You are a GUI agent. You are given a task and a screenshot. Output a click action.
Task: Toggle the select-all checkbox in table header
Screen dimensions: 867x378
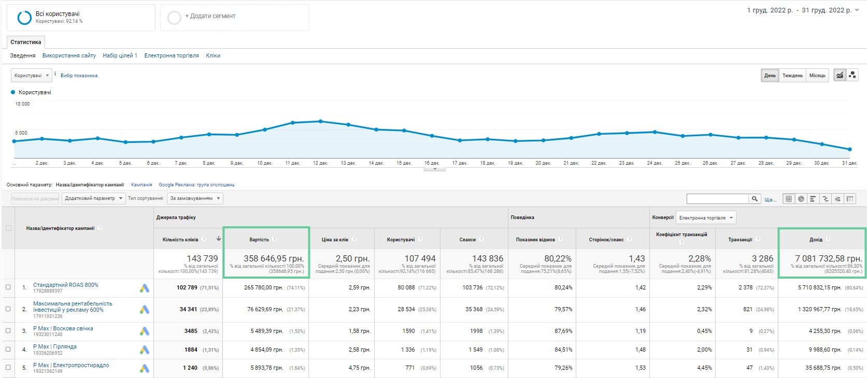[x=8, y=228]
